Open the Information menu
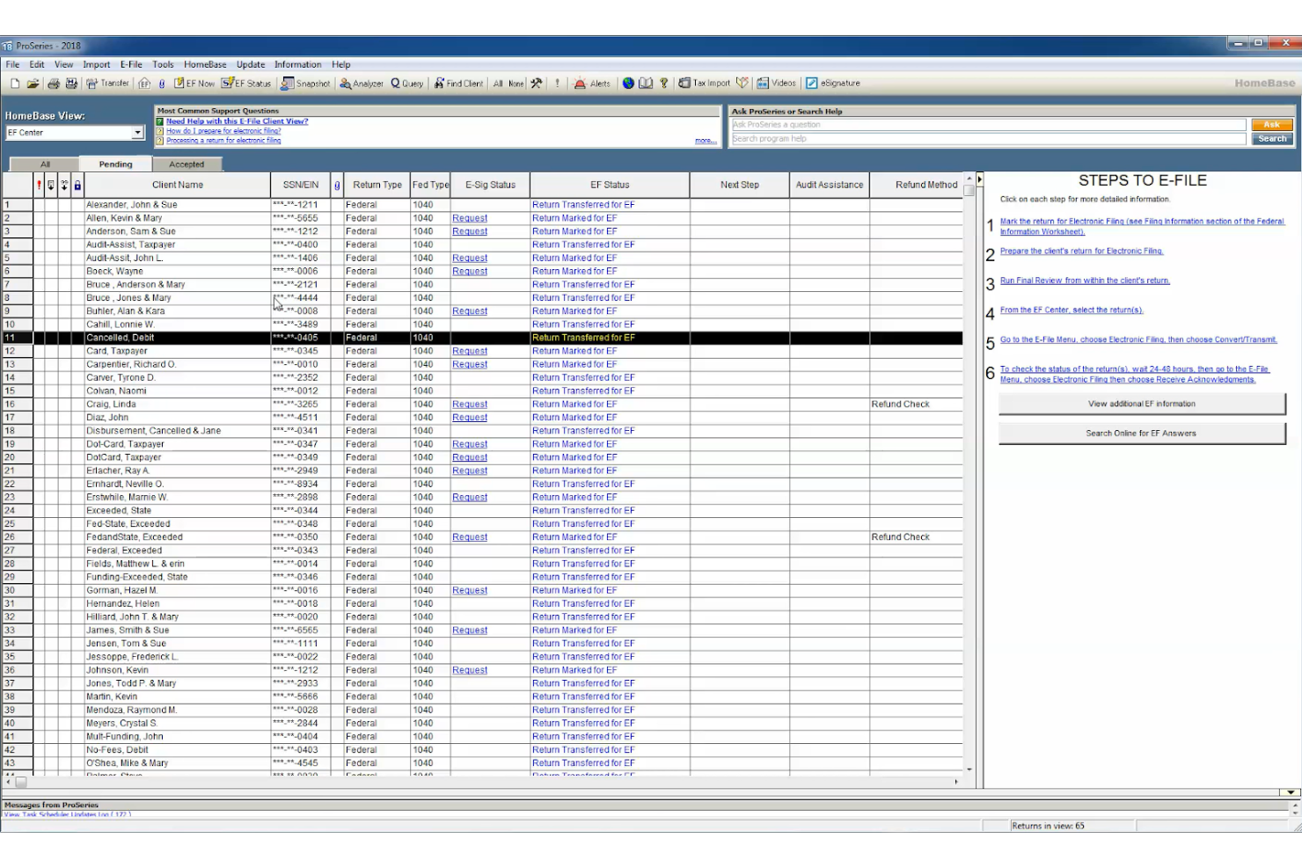This screenshot has width=1302, height=868. point(298,64)
